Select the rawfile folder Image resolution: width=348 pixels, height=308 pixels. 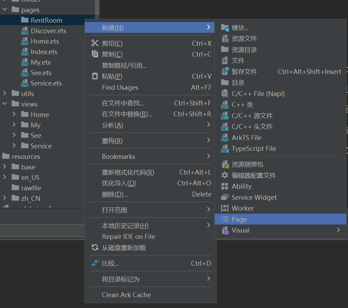(x=31, y=188)
